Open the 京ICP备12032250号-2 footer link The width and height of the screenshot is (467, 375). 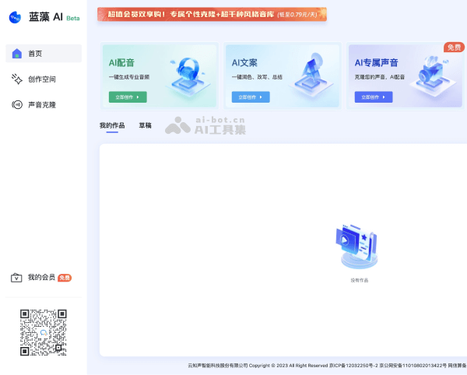pos(353,365)
